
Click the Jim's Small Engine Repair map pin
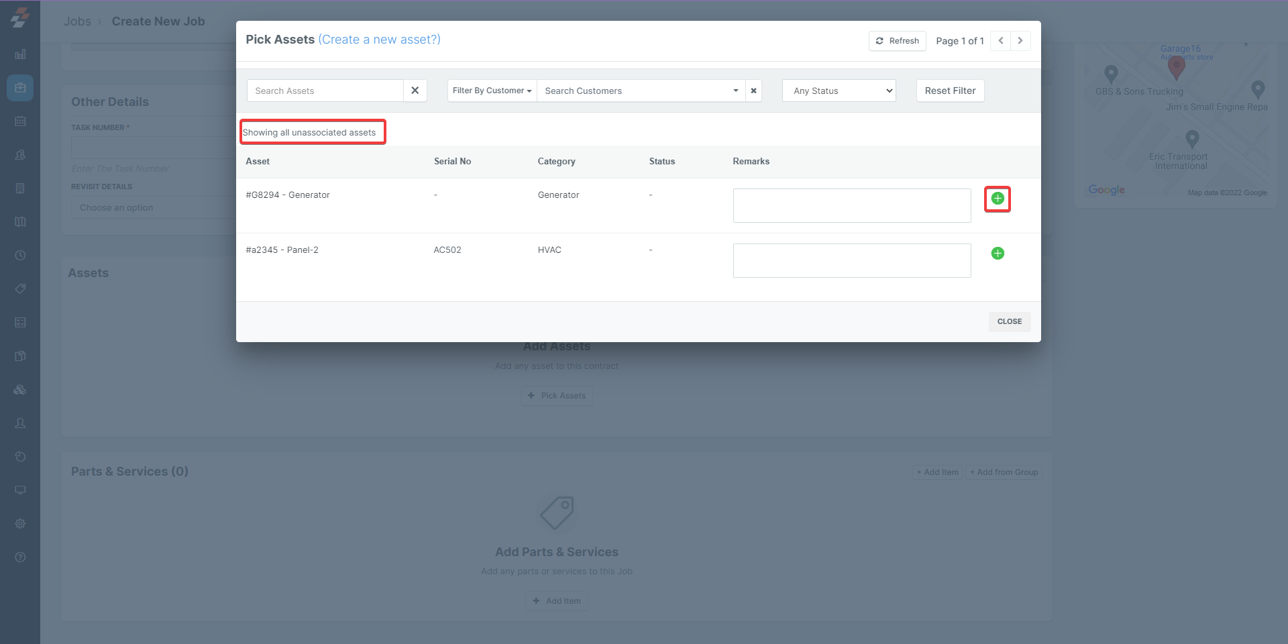click(1258, 89)
